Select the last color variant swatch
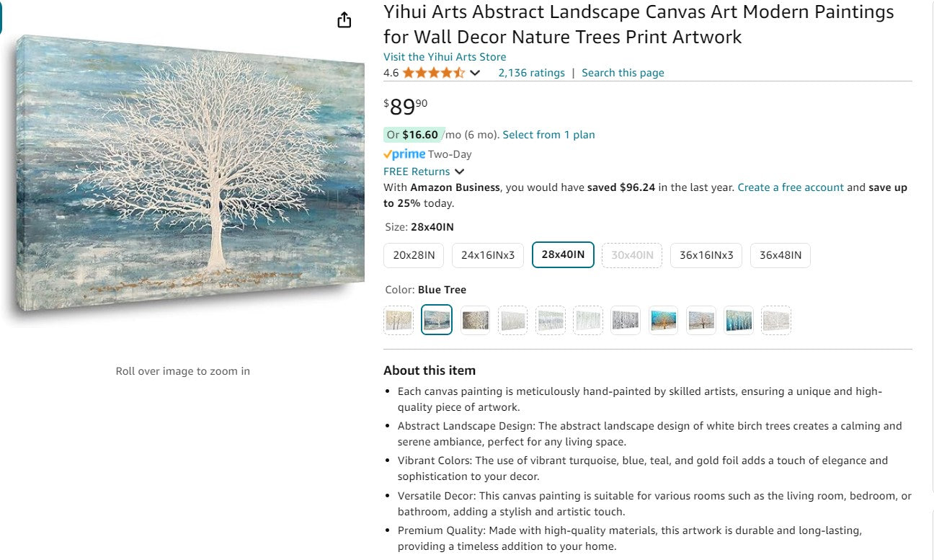934x560 pixels. coord(776,320)
